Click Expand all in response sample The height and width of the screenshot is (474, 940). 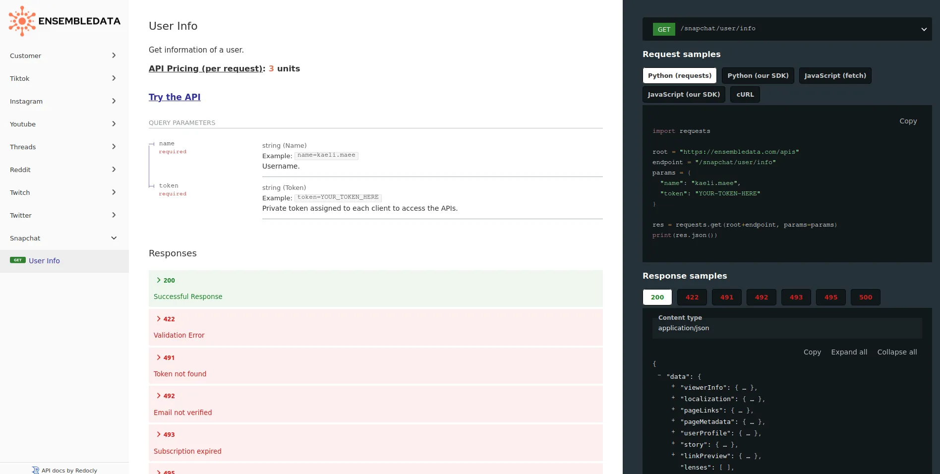[849, 352]
